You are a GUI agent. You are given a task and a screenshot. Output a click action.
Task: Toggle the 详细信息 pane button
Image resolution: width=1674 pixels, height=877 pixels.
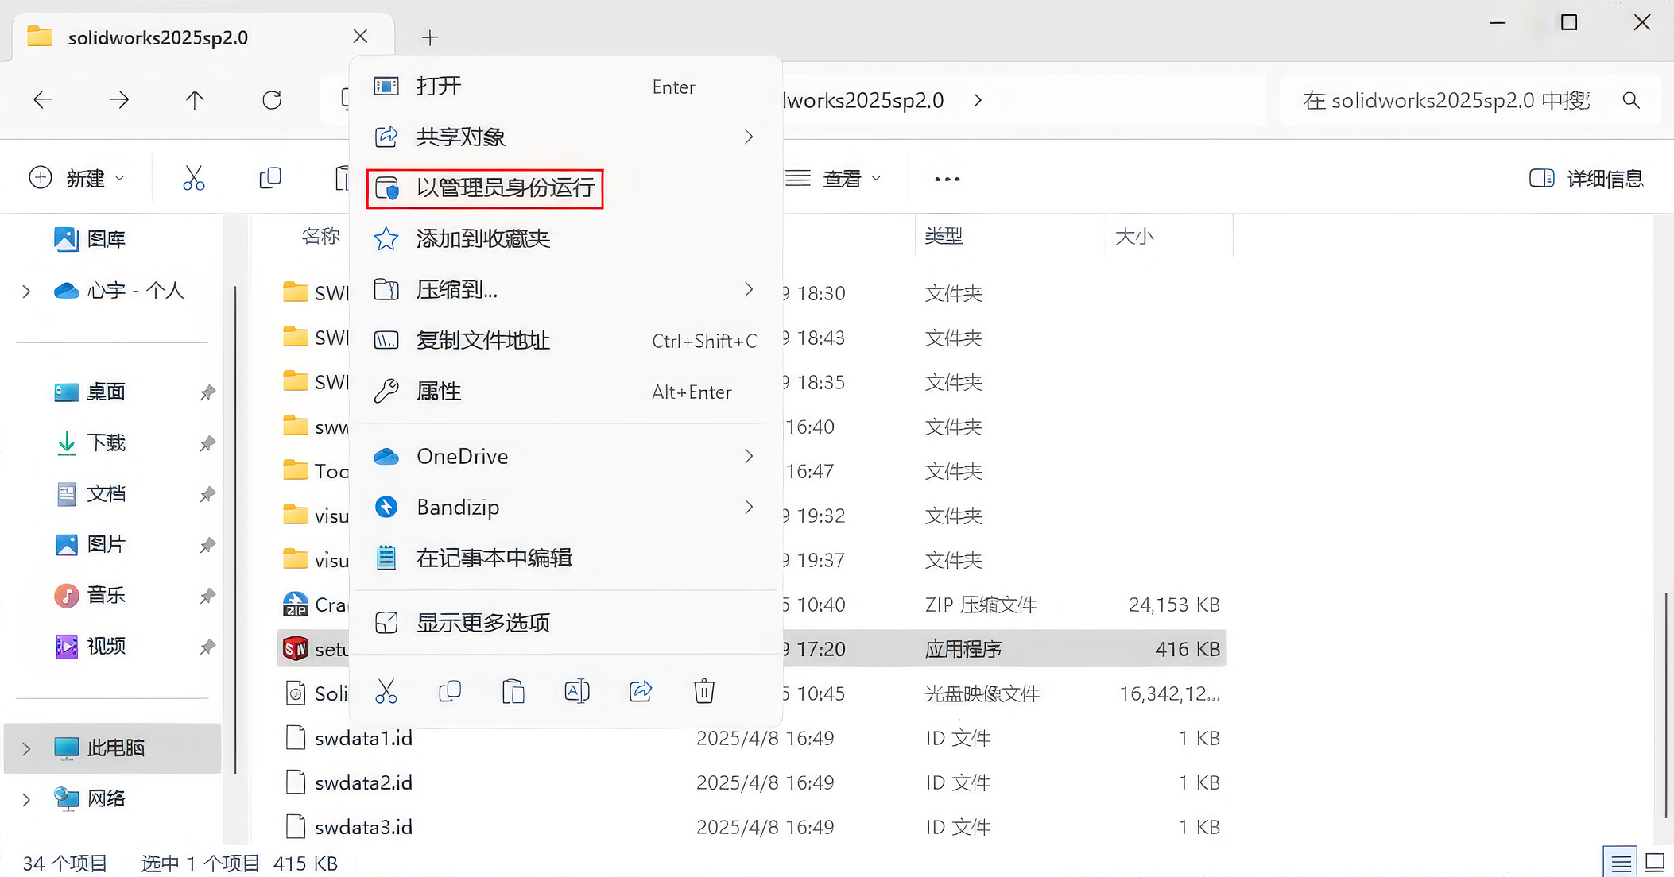point(1586,179)
